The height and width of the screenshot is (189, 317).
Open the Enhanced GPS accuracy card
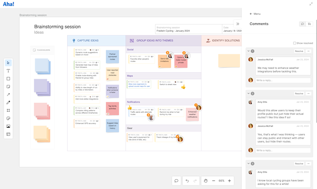tap(87, 123)
